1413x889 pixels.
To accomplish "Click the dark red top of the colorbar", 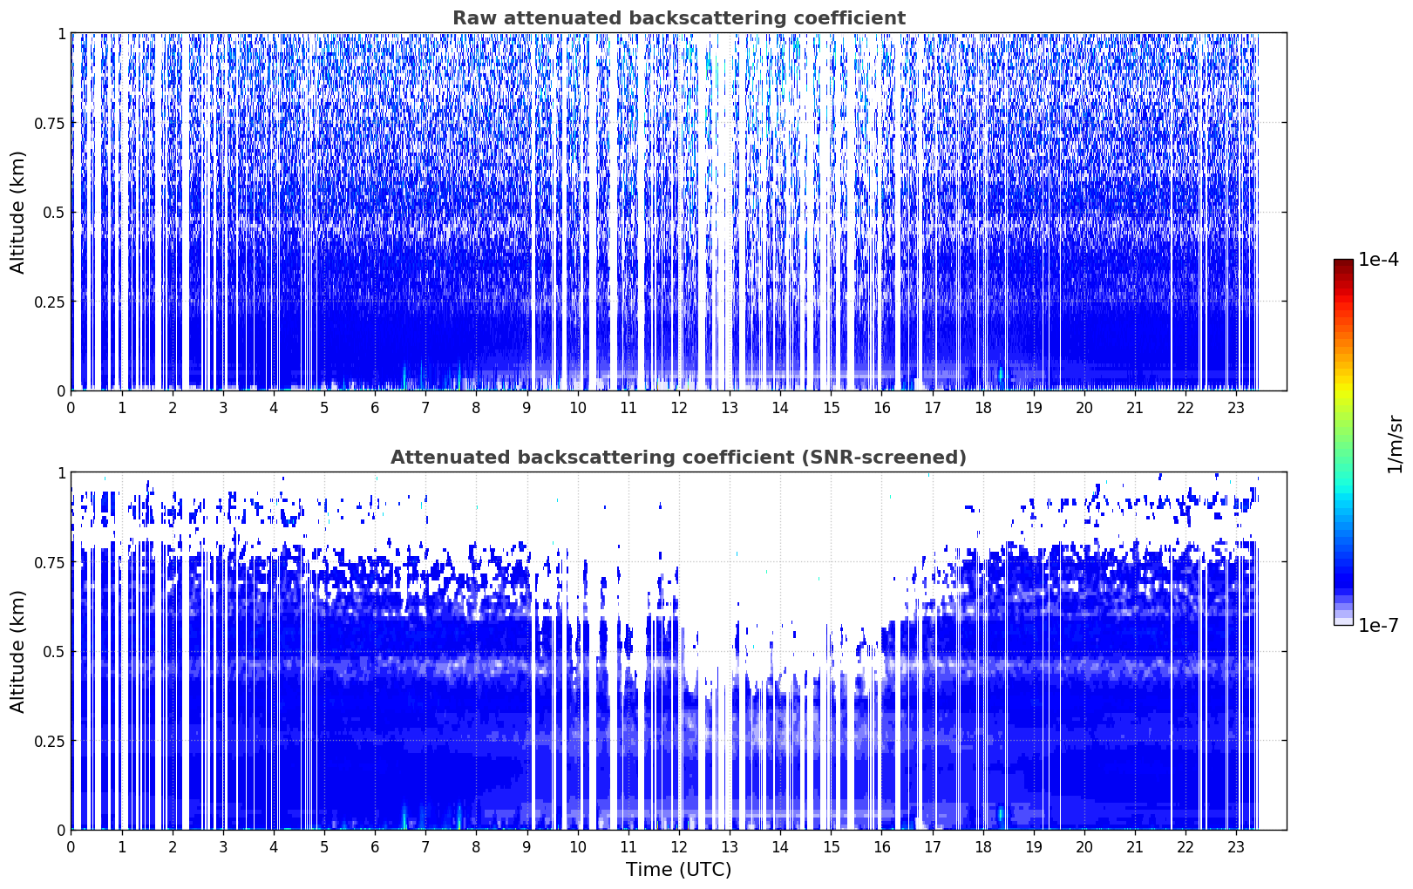I will [x=1342, y=265].
